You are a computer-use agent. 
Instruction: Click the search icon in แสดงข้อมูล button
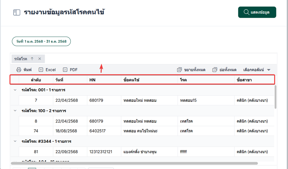[x=246, y=13]
